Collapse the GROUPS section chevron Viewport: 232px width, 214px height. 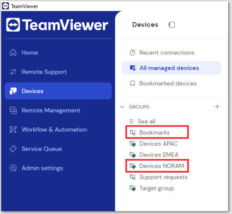click(x=122, y=107)
